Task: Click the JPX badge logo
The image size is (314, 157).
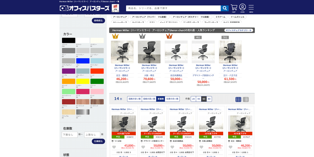Action: (x=115, y=8)
